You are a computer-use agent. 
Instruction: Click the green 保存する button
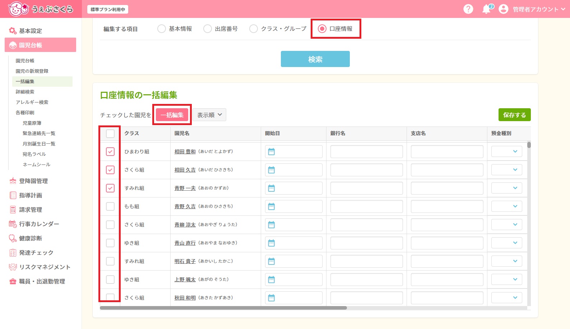[514, 115]
